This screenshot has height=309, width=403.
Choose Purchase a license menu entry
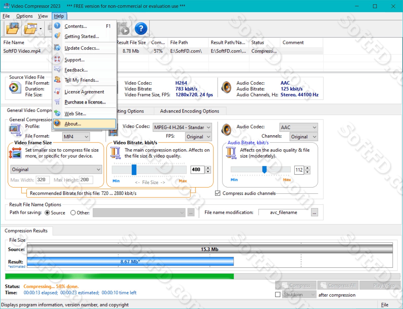pos(84,102)
